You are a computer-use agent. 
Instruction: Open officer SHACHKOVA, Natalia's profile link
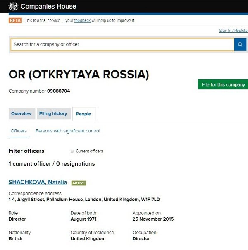click(x=38, y=183)
